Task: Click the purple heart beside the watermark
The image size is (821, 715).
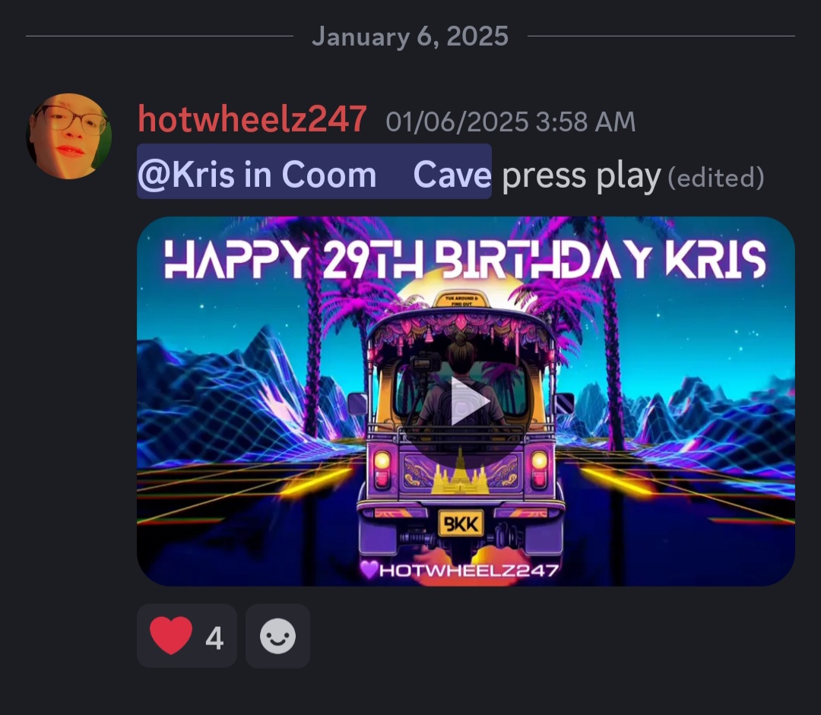Action: 369,569
